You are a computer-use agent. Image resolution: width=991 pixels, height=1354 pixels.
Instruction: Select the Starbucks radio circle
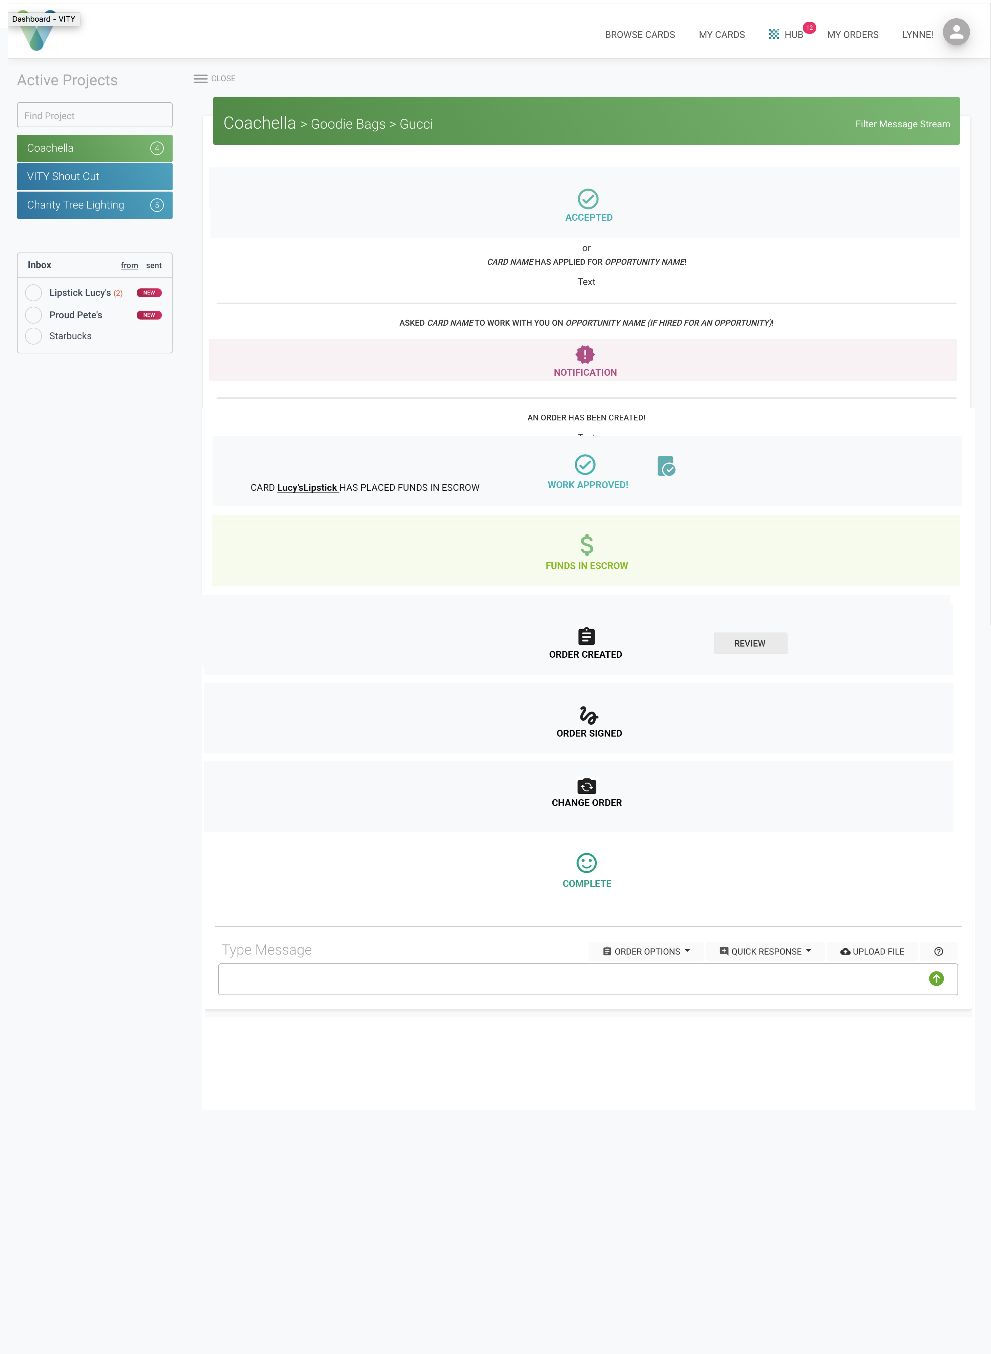[34, 336]
